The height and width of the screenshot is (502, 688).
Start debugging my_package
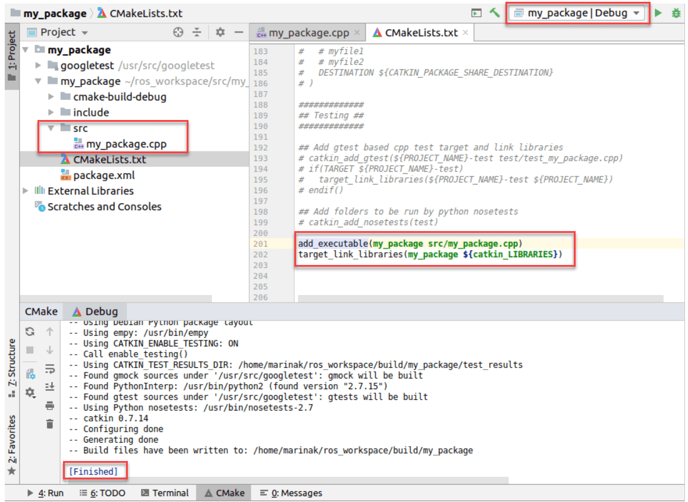click(x=676, y=12)
